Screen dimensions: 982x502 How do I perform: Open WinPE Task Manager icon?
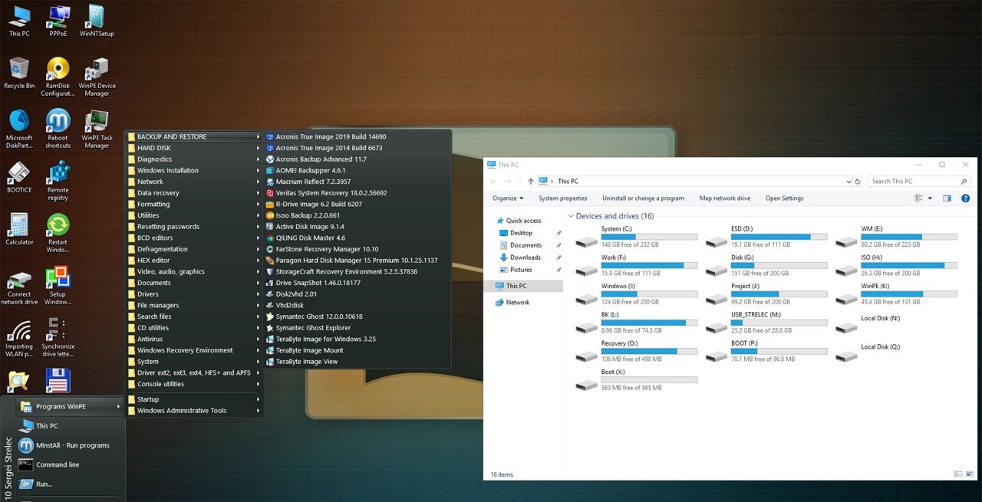[97, 128]
